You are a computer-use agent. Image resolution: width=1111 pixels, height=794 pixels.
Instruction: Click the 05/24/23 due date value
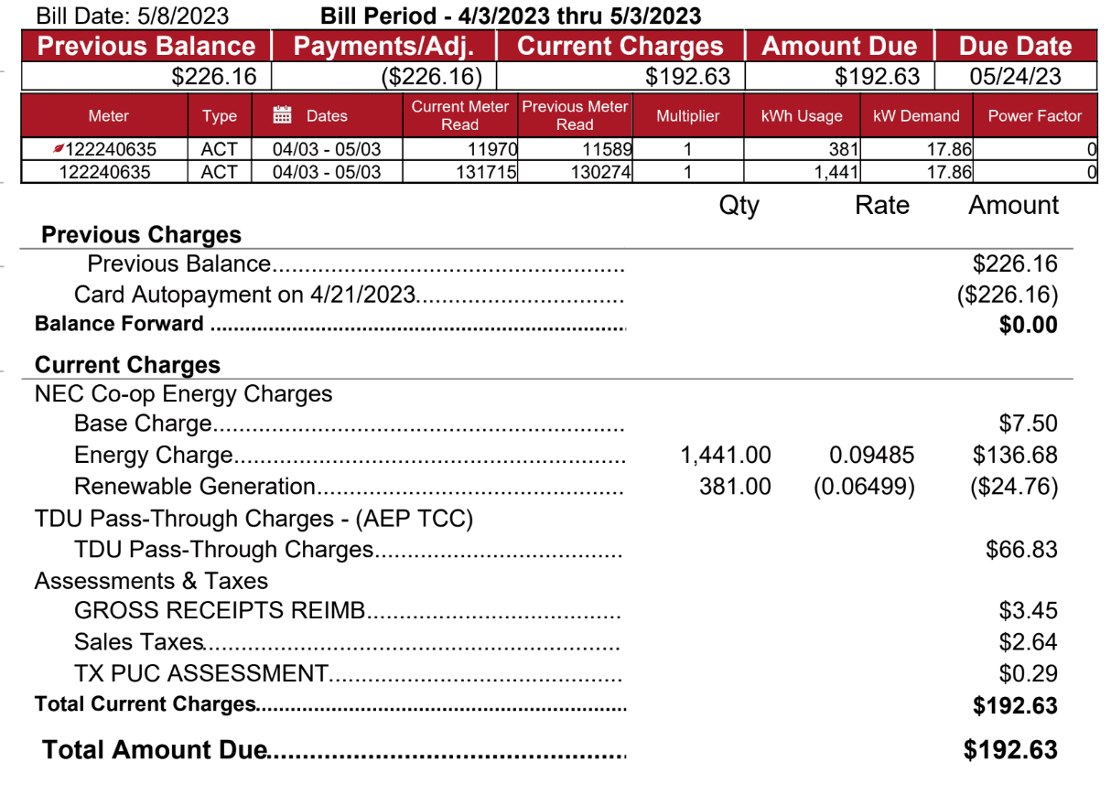(x=1015, y=76)
